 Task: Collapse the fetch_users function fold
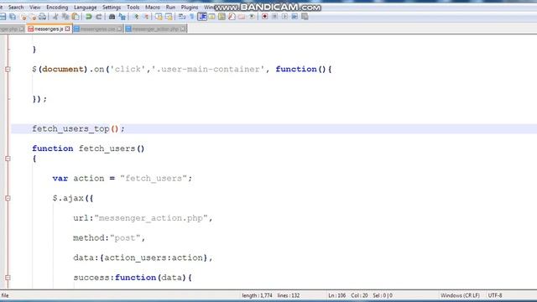tap(8, 159)
